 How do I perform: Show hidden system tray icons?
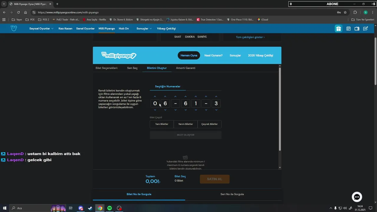330,208
